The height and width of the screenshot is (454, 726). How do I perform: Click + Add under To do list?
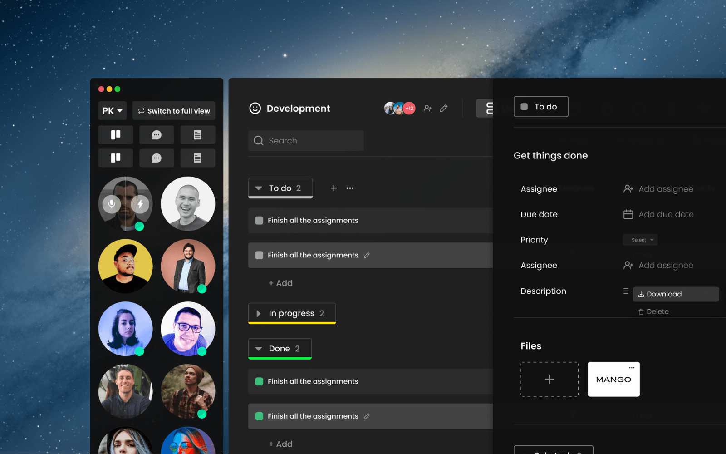(280, 283)
